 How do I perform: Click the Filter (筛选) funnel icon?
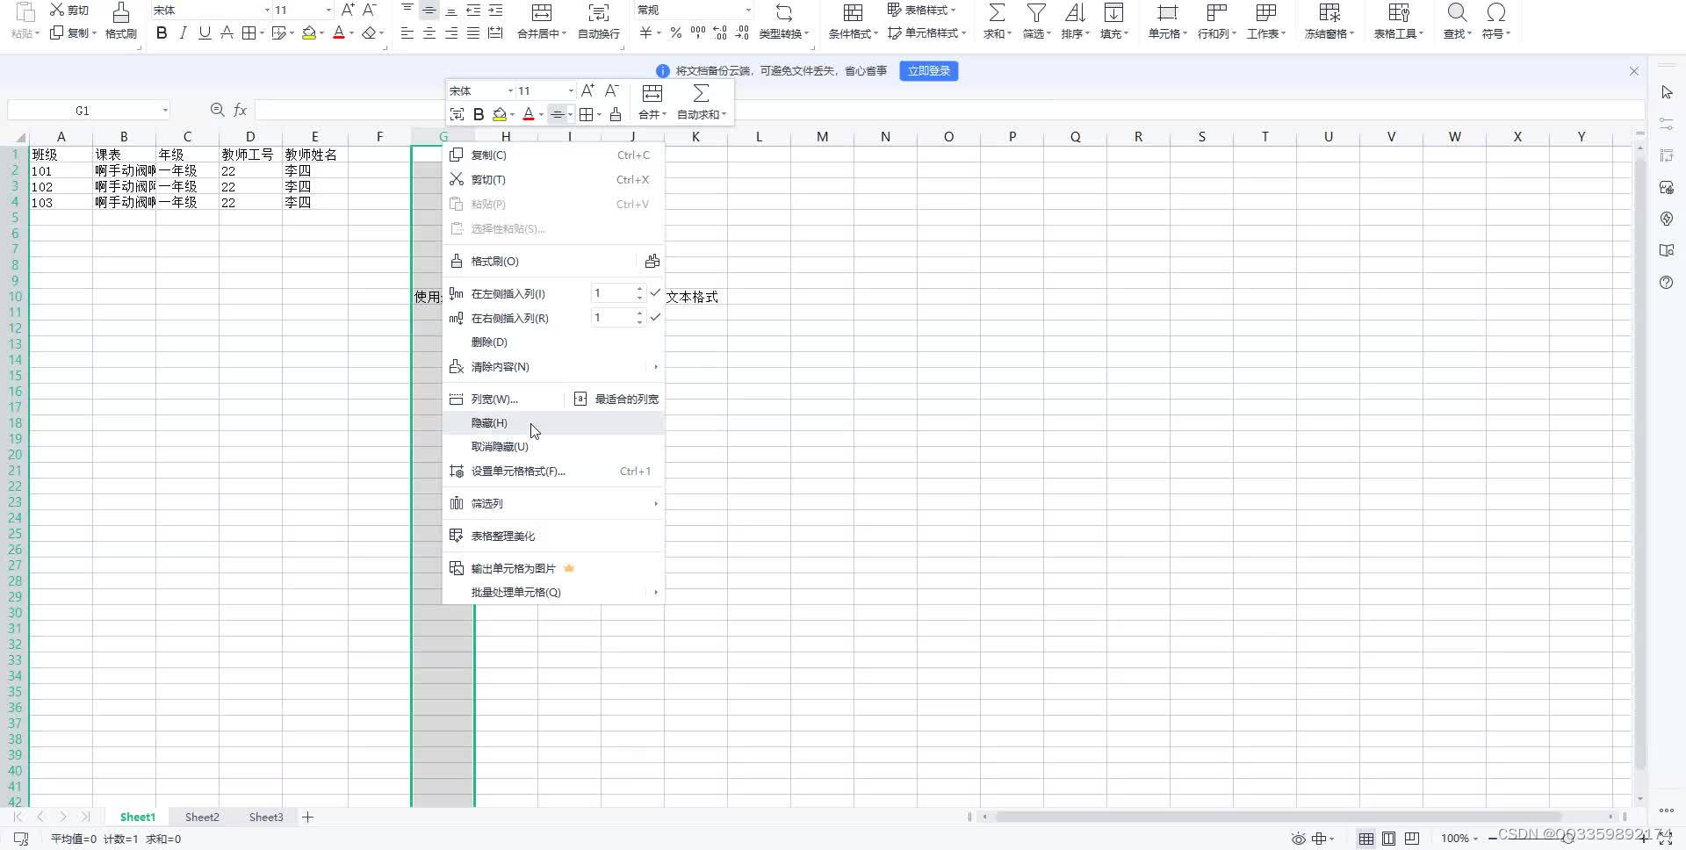click(1036, 13)
